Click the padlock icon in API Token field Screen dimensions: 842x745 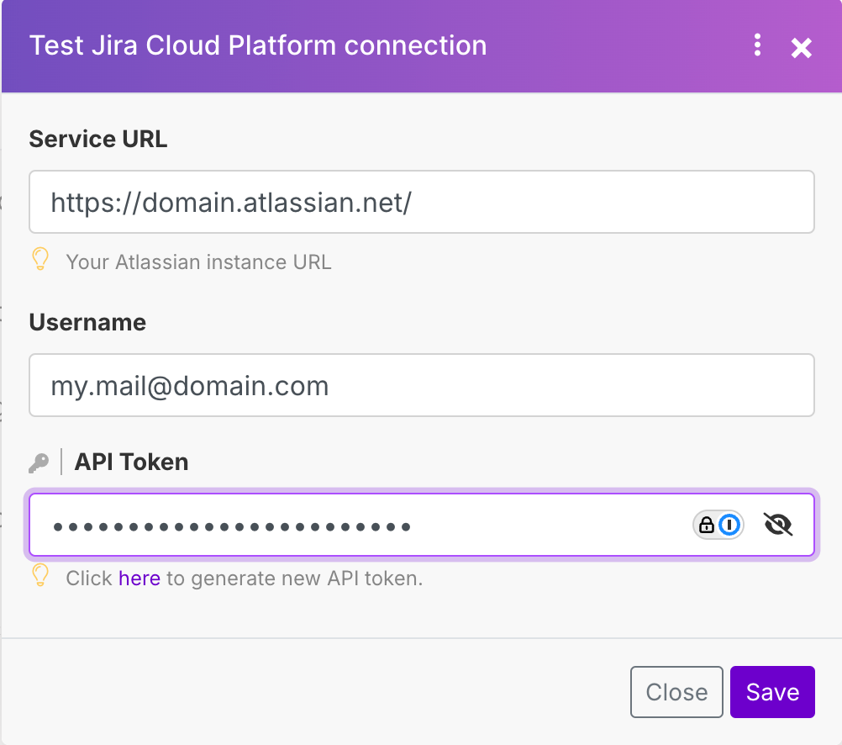pyautogui.click(x=707, y=526)
